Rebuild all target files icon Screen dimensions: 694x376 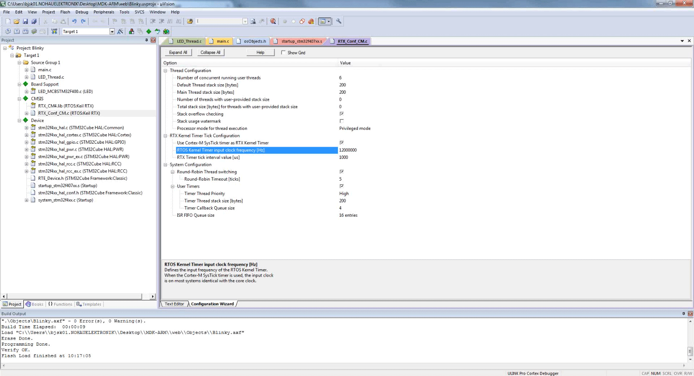pos(25,31)
